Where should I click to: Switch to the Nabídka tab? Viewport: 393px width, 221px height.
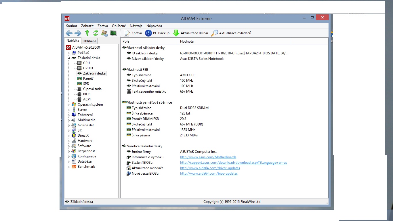click(x=73, y=41)
